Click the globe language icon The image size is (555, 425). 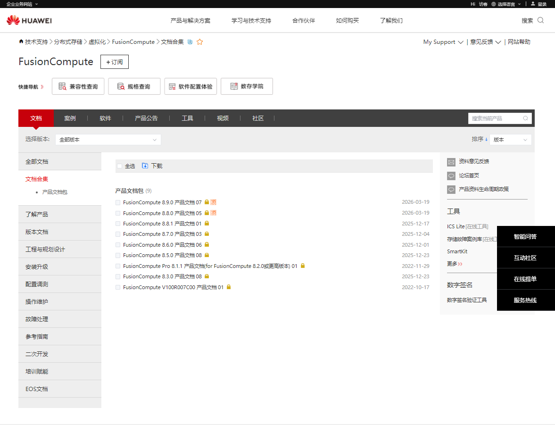pyautogui.click(x=493, y=4)
